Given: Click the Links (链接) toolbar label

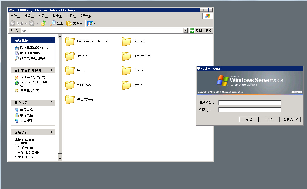Looking at the screenshot, I should (208, 31).
